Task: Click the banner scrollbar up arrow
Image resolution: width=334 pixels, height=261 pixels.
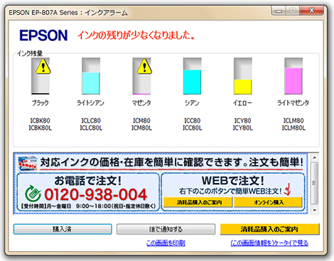Action: click(315, 157)
